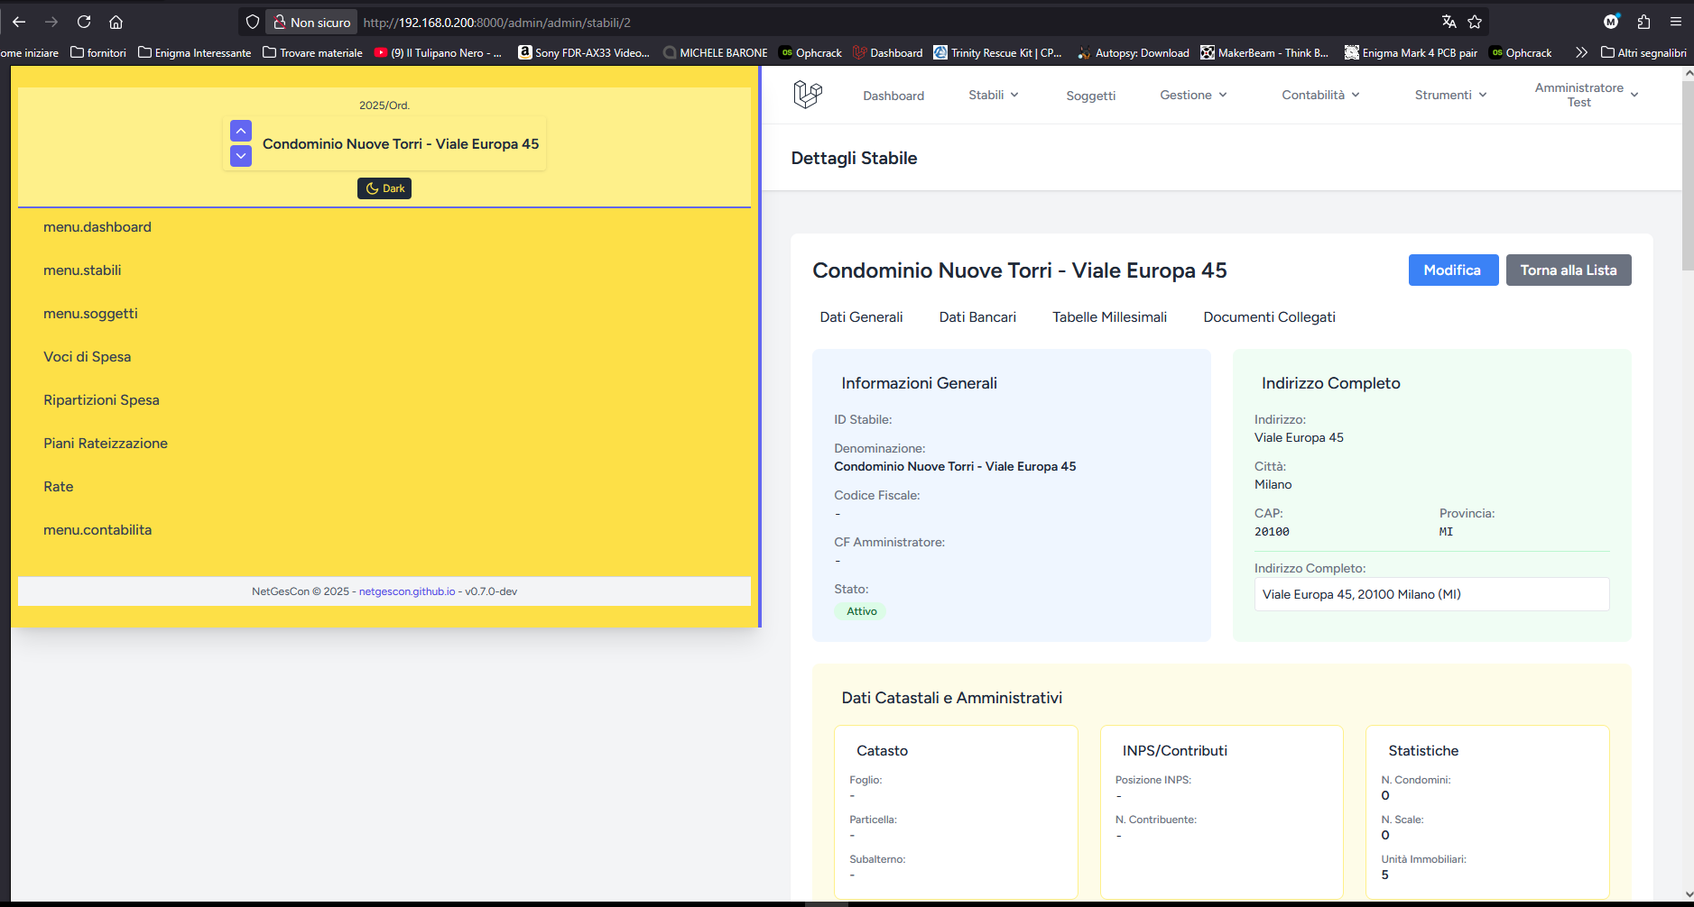
Task: Switch to the Dati Bancari tab
Action: 977,317
